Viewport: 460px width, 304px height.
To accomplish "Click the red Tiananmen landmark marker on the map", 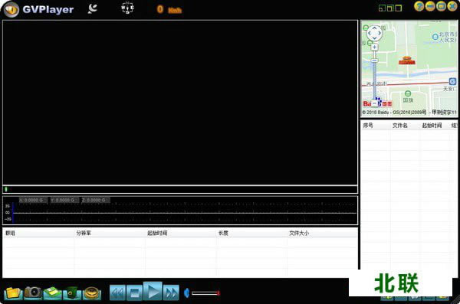I will 406,60.
